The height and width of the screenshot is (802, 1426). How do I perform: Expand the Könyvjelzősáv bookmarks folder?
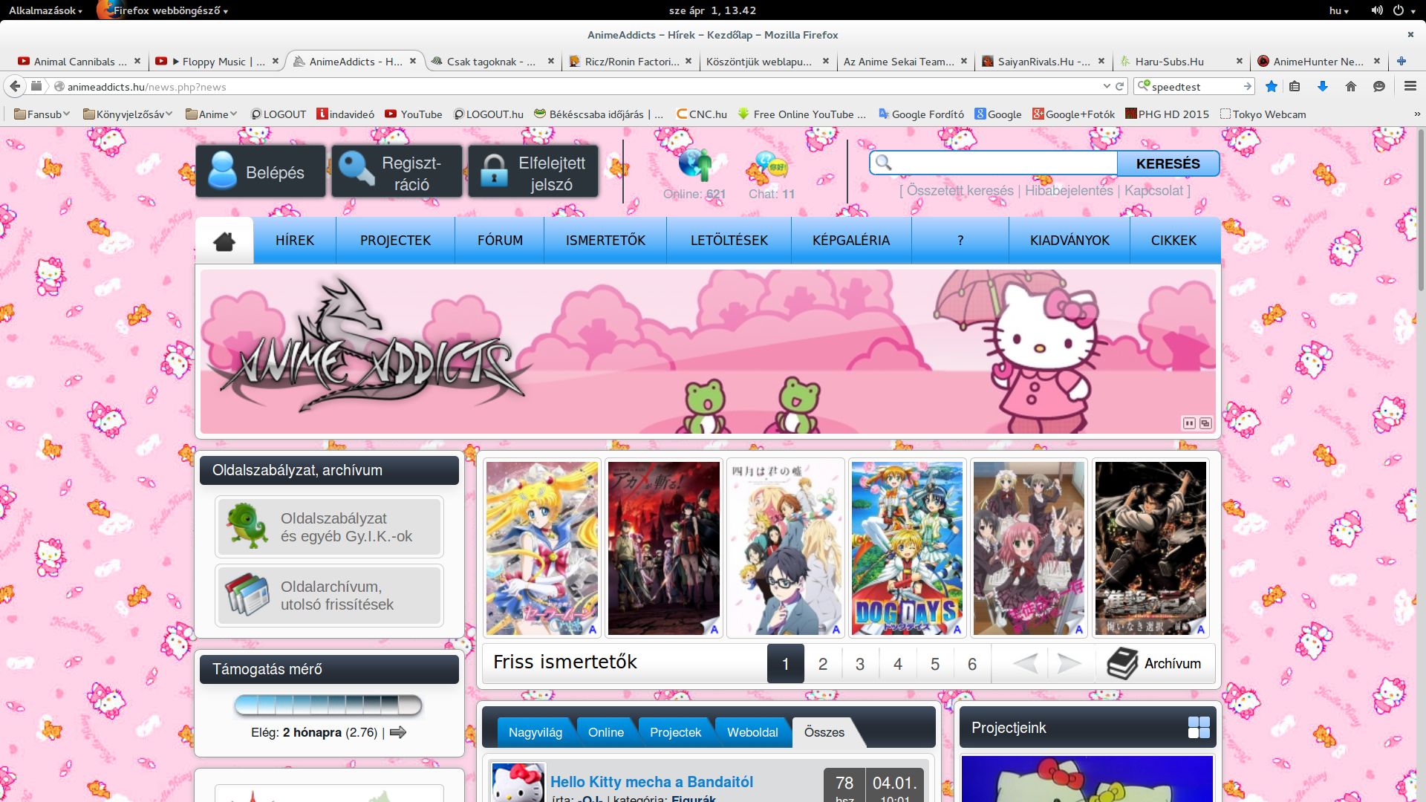128,114
